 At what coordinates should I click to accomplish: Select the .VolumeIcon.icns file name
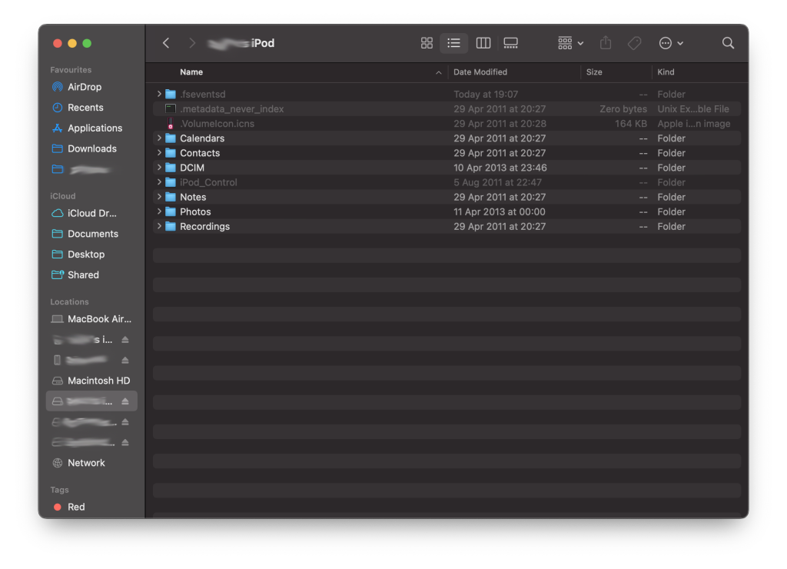point(218,124)
